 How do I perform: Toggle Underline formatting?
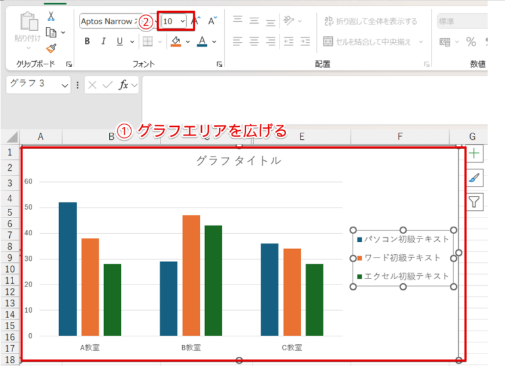pyautogui.click(x=120, y=41)
